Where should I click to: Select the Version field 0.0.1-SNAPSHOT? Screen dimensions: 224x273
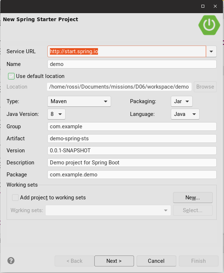[x=132, y=151]
